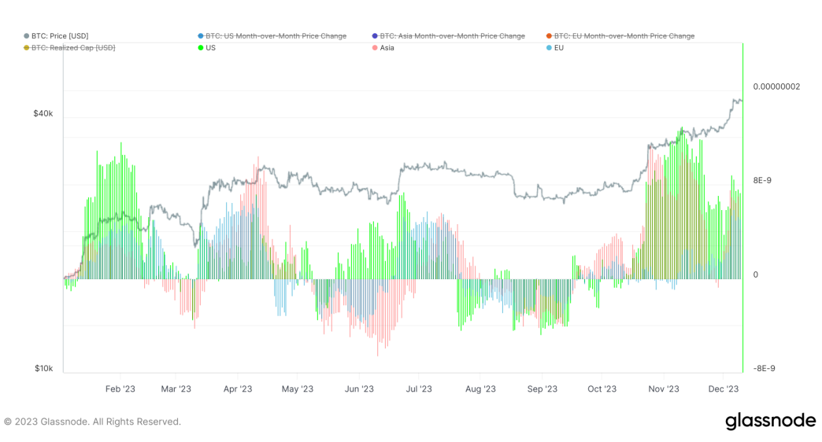Screen dimensions: 822x442
Task: Click the -8E-9 right axis label
Action: point(764,368)
